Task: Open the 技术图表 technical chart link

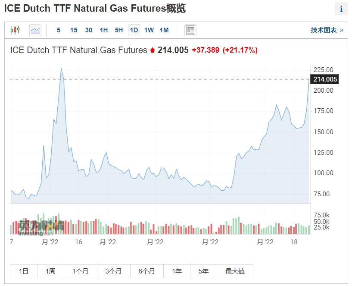Action: point(327,30)
